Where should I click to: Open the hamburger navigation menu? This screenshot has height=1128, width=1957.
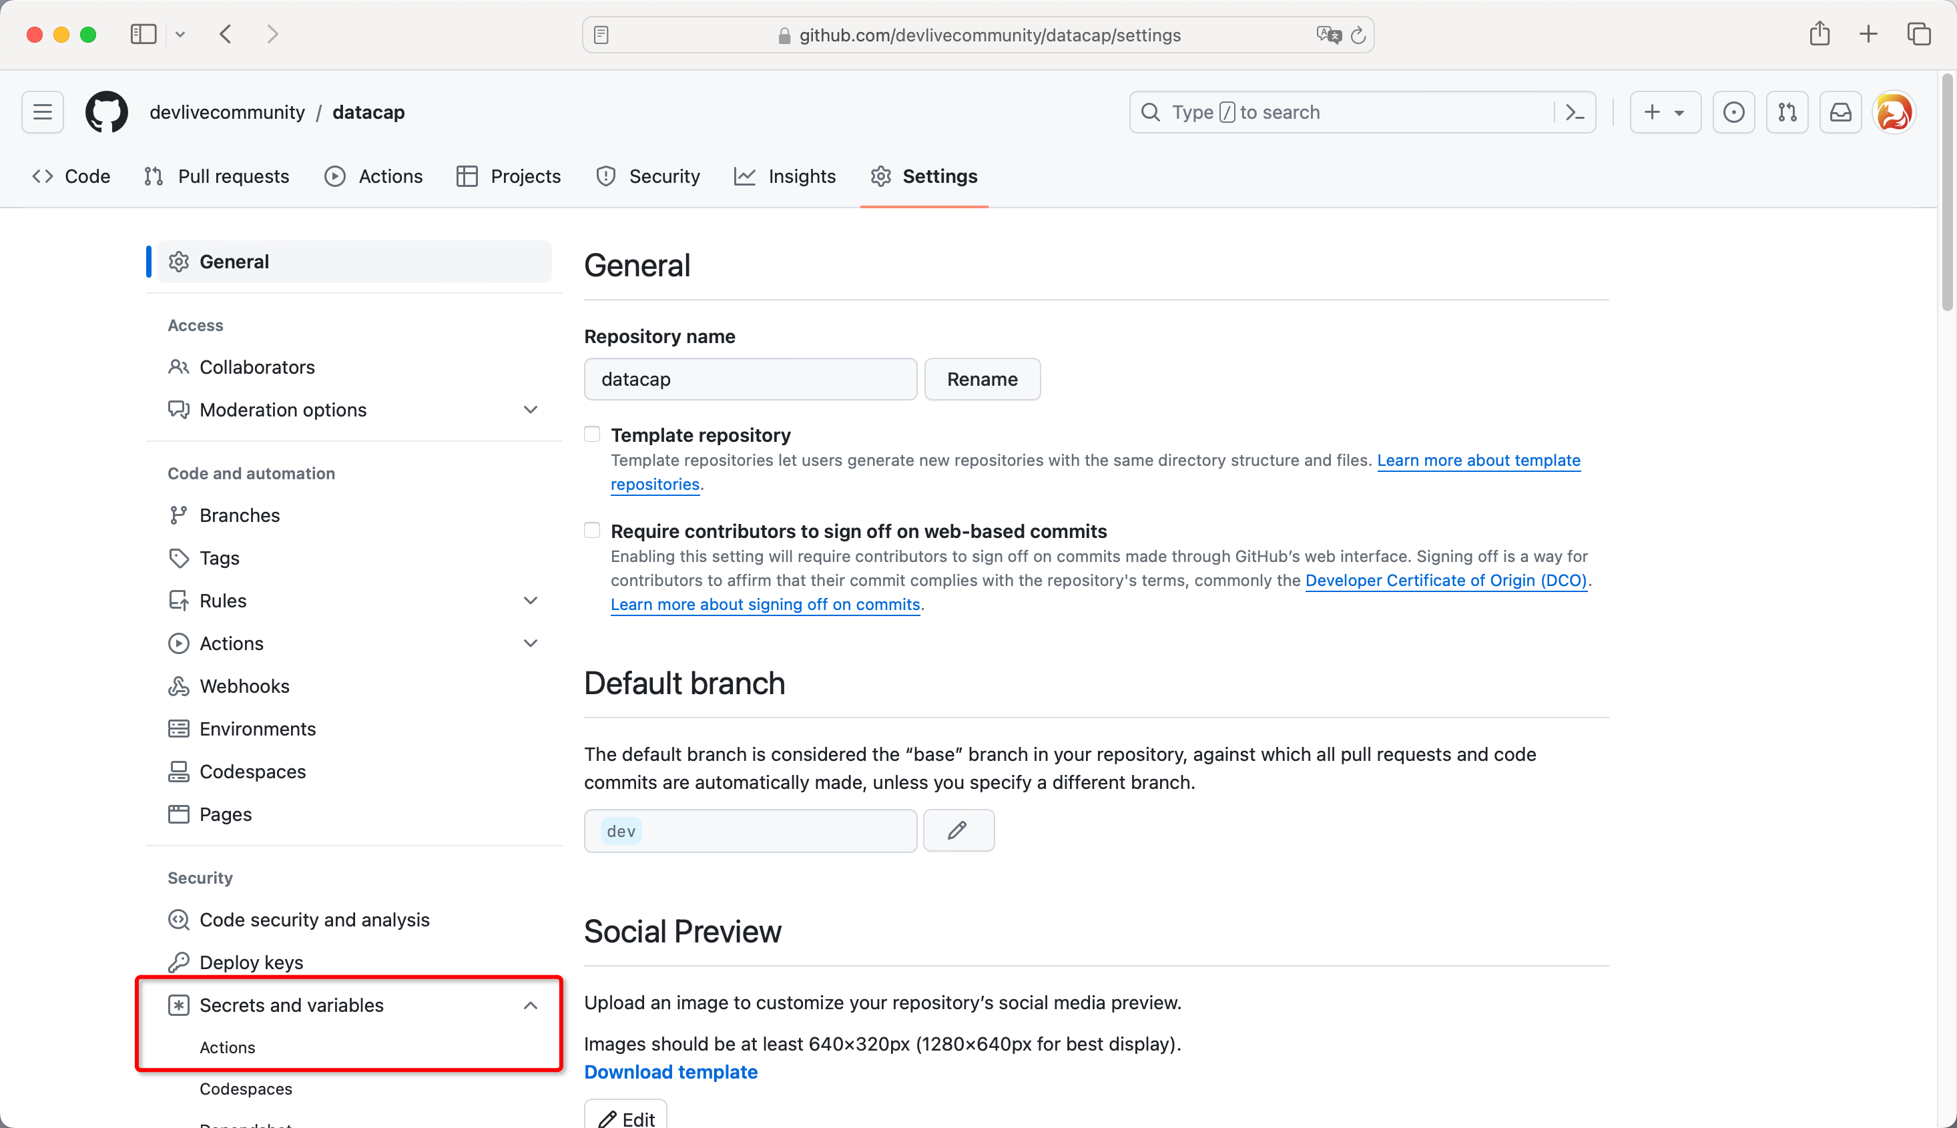click(43, 112)
